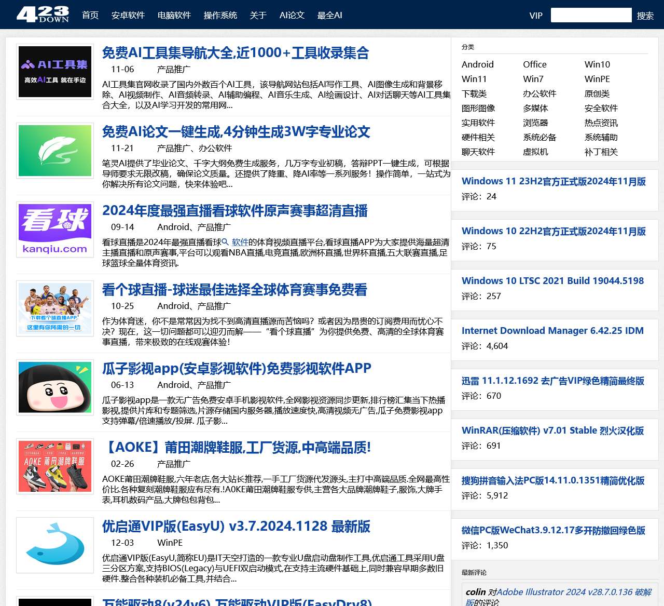Select the Win7 category
Image resolution: width=664 pixels, height=606 pixels.
[533, 79]
